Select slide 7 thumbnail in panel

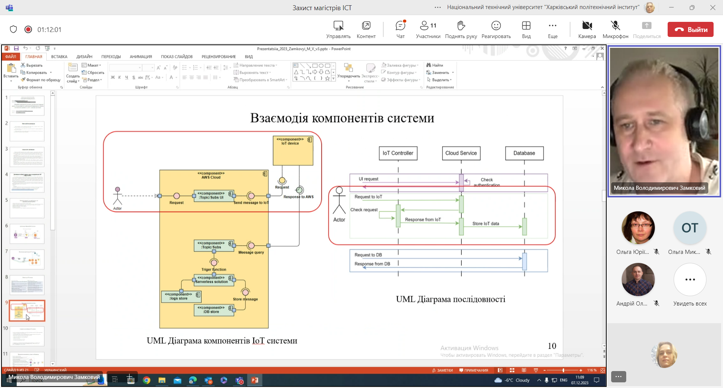pos(27,259)
